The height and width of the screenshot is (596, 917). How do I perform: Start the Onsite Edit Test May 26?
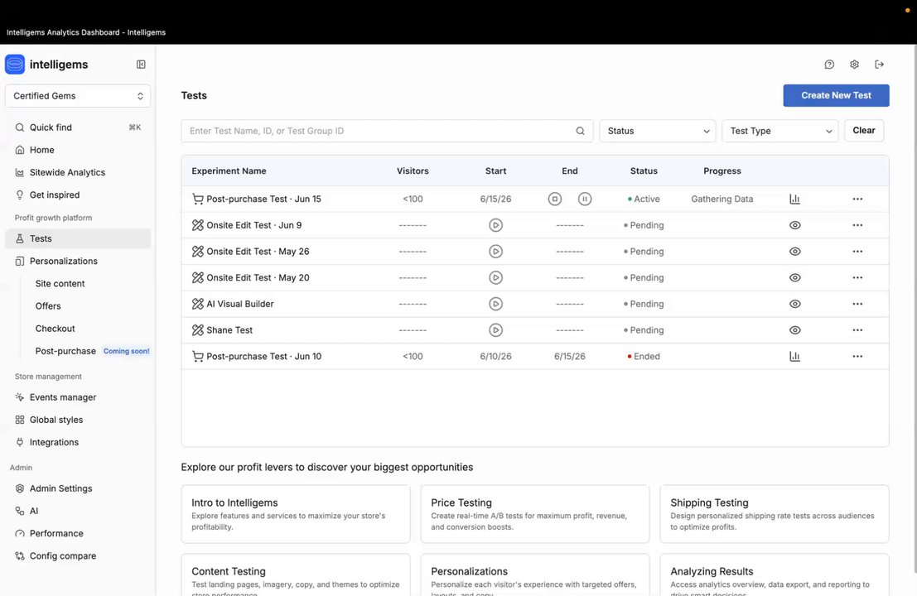pos(496,252)
